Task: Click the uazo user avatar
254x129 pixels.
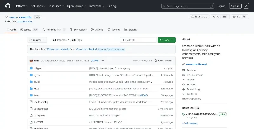Action: click(31, 60)
